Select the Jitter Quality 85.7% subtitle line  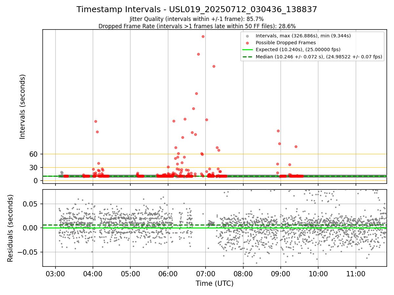(197, 19)
